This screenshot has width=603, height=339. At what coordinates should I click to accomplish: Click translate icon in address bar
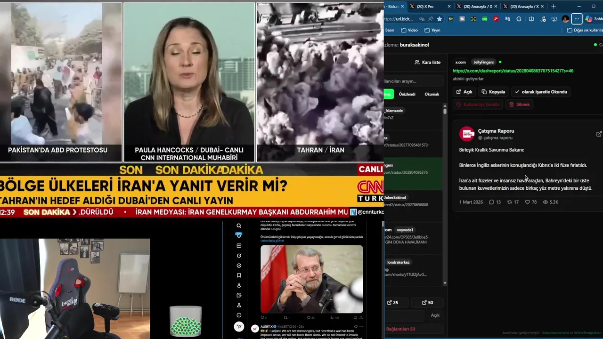click(422, 19)
